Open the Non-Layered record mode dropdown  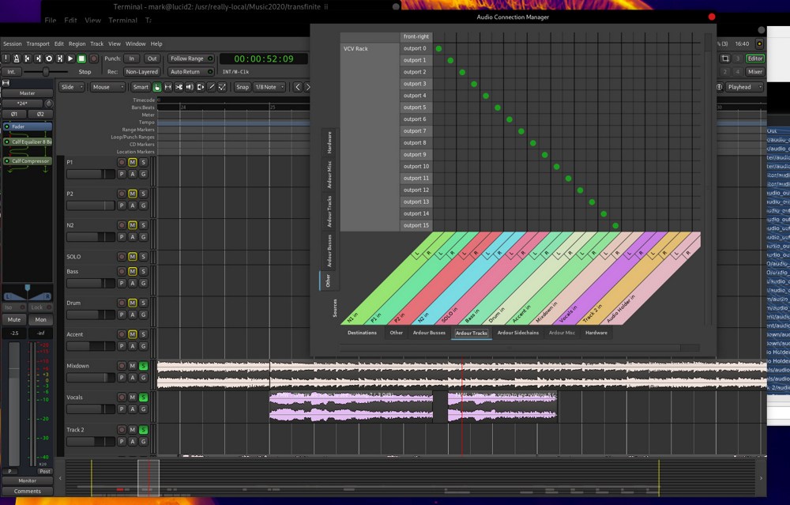pyautogui.click(x=141, y=72)
